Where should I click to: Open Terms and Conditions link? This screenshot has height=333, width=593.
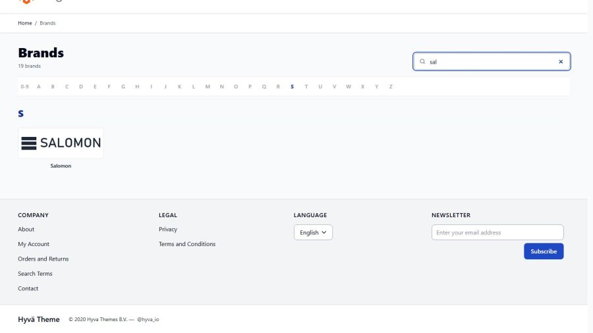coord(187,244)
